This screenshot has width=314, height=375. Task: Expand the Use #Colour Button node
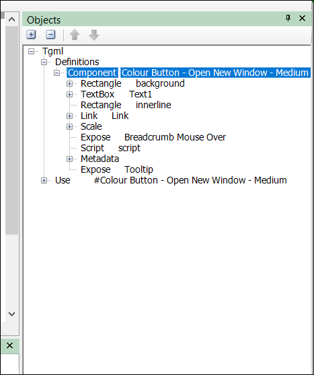coord(44,180)
